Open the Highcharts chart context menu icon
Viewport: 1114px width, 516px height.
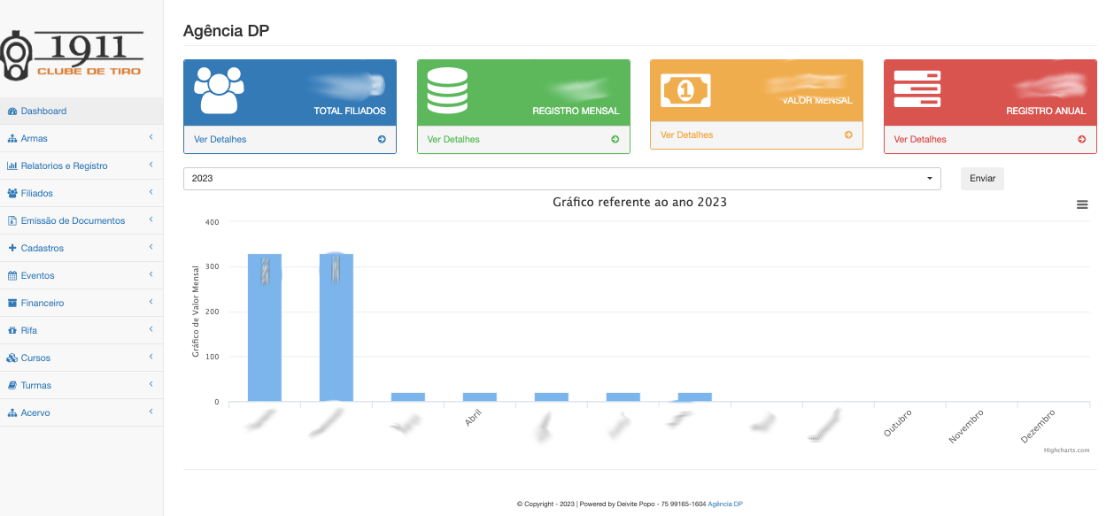(1081, 204)
